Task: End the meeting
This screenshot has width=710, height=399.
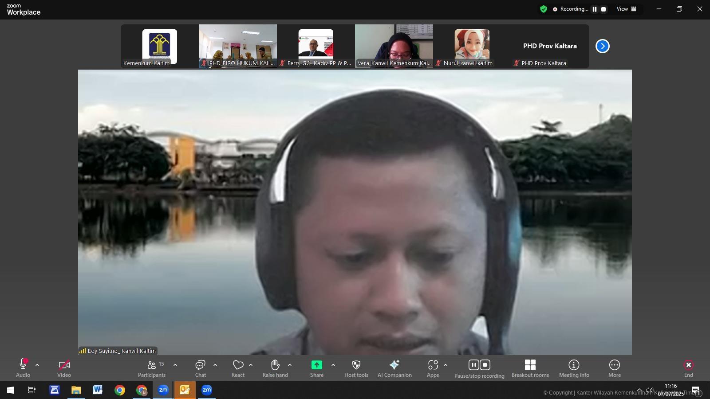Action: [x=689, y=368]
